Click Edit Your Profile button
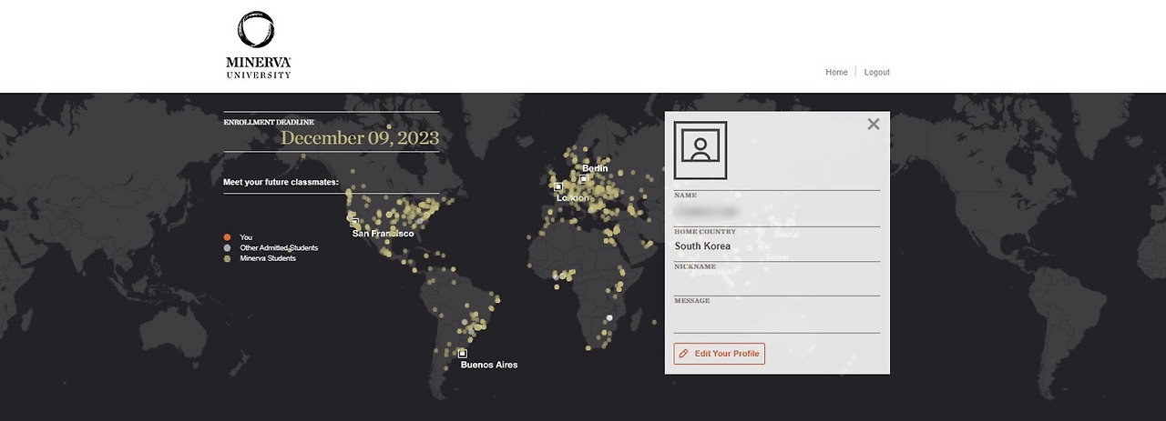The image size is (1166, 421). 720,354
